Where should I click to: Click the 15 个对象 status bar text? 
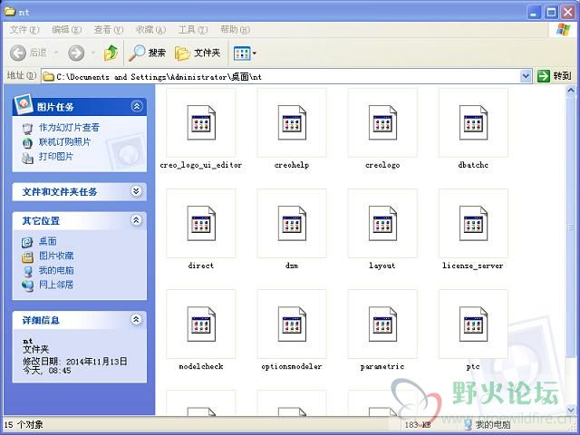[x=24, y=425]
